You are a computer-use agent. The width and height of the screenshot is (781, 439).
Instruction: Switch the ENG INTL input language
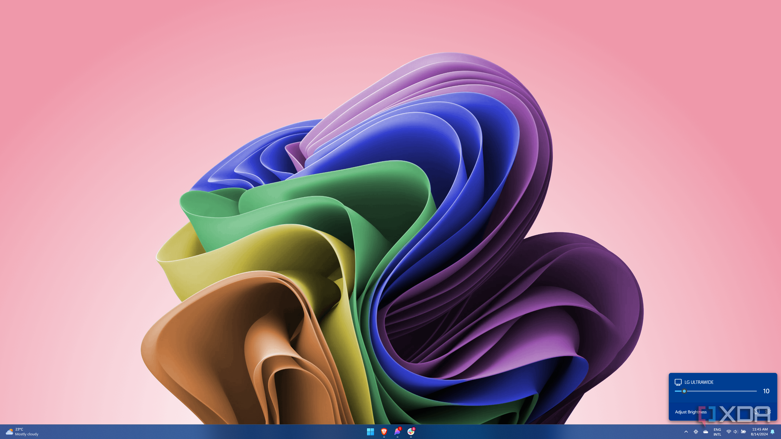click(717, 432)
